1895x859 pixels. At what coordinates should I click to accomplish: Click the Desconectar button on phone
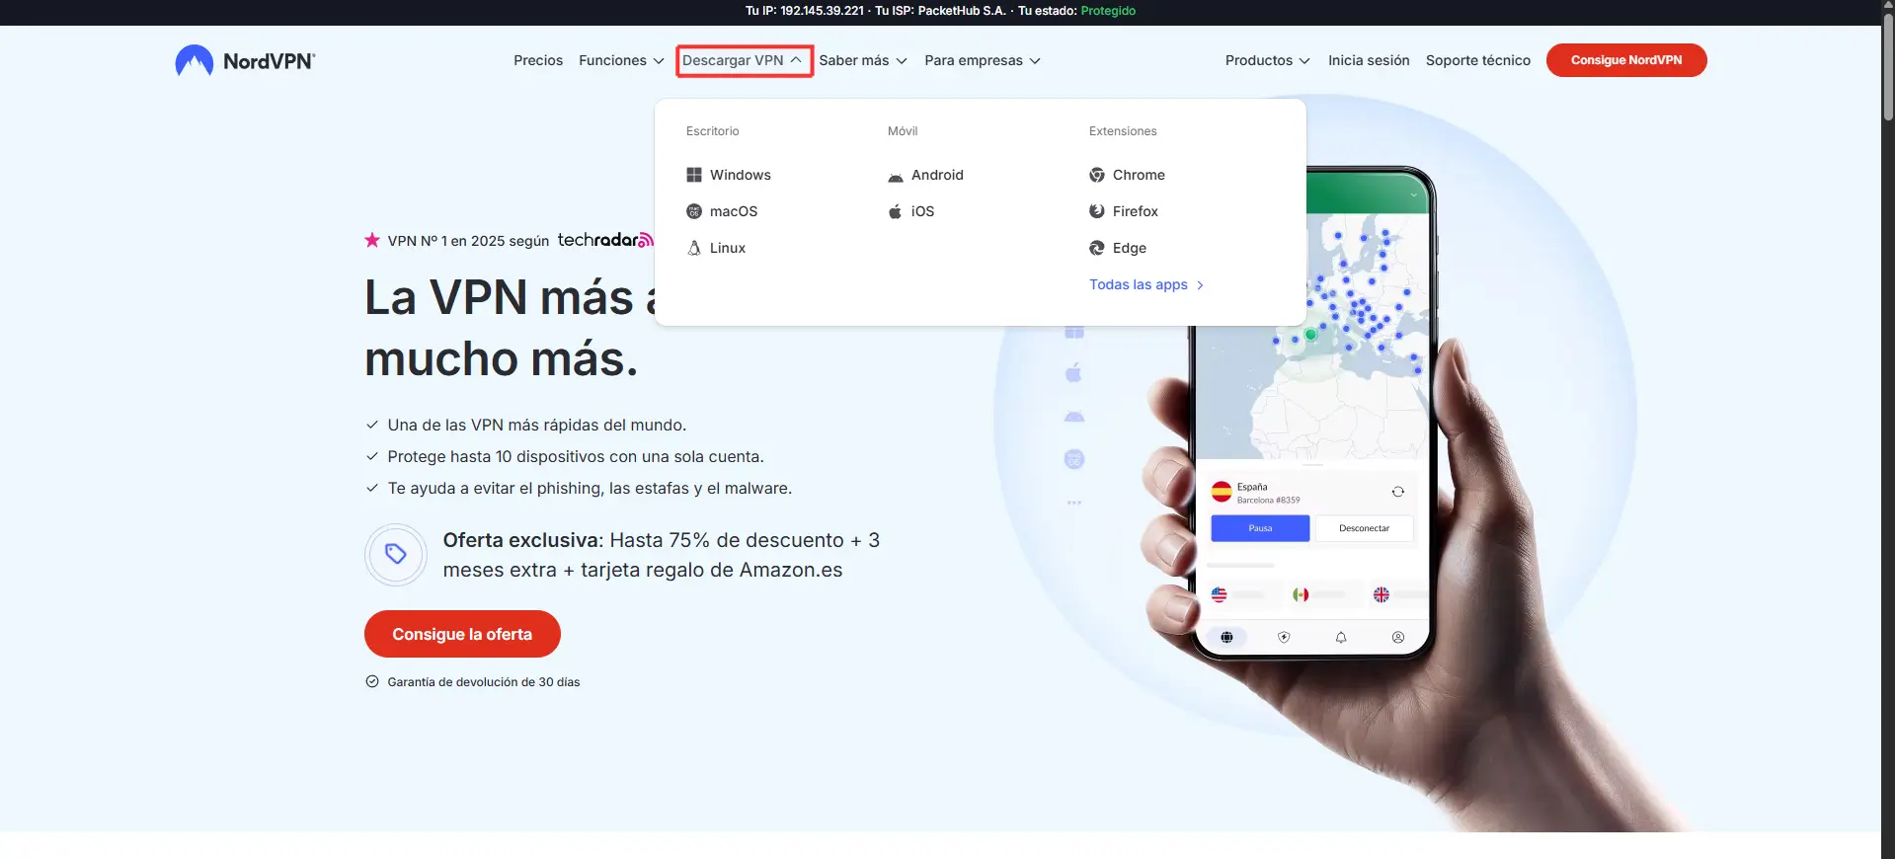tap(1364, 528)
